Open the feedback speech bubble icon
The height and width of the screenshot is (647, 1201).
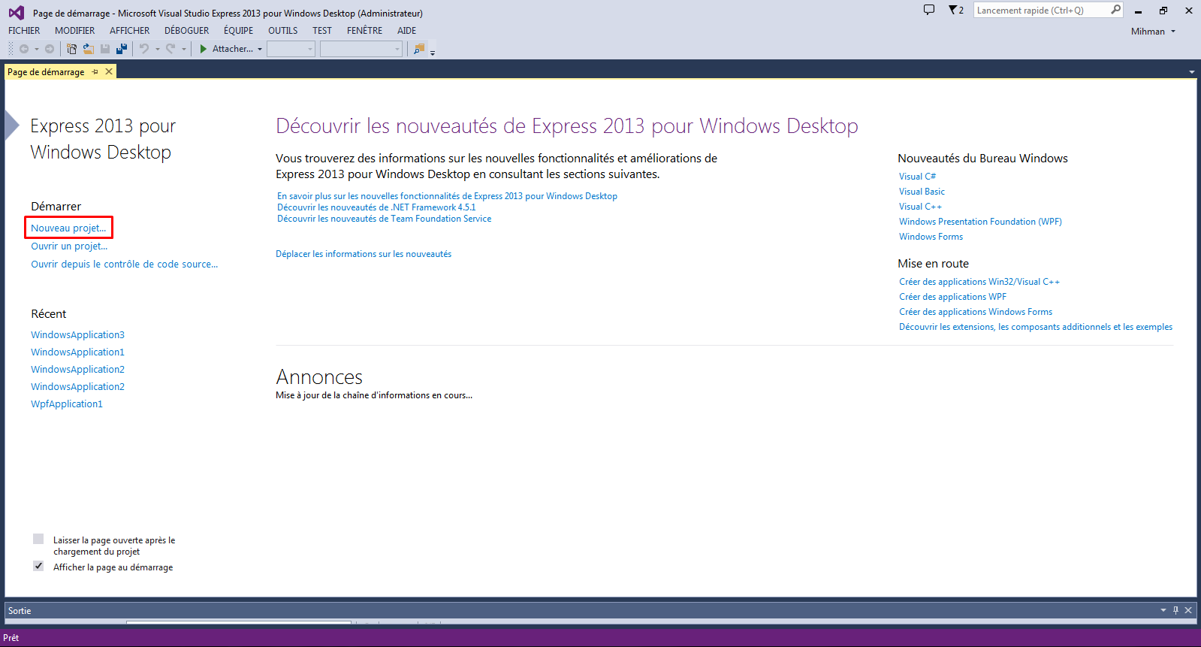(929, 10)
